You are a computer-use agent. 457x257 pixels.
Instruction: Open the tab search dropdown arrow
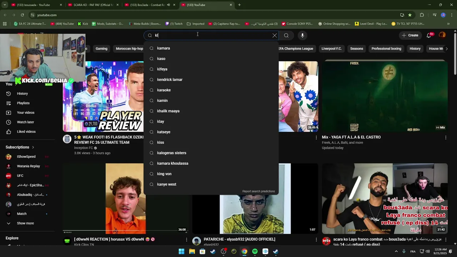(x=5, y=5)
